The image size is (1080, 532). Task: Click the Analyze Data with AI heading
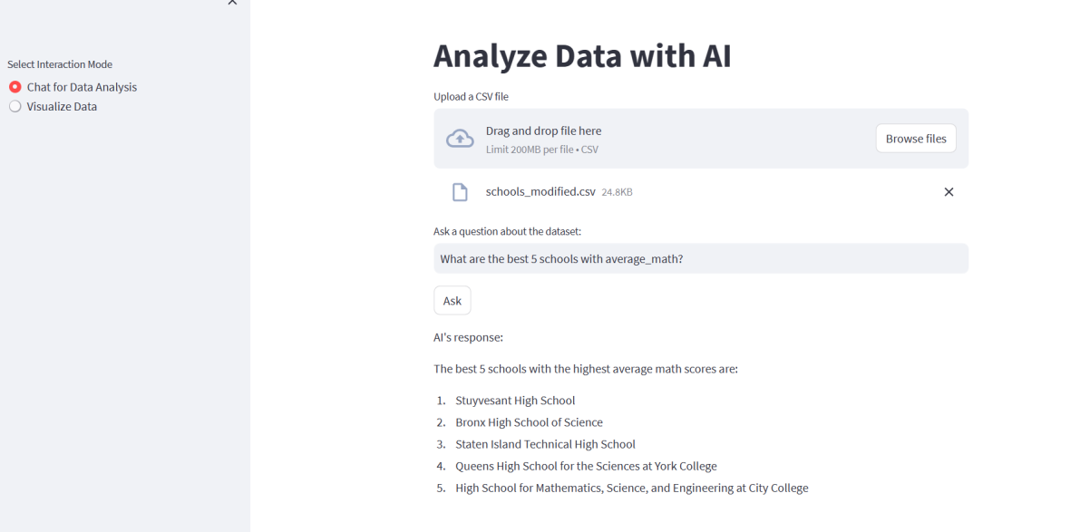[583, 56]
